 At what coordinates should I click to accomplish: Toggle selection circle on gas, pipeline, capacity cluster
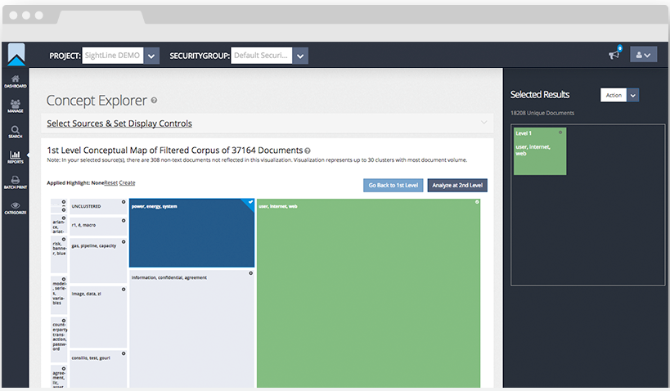point(124,242)
